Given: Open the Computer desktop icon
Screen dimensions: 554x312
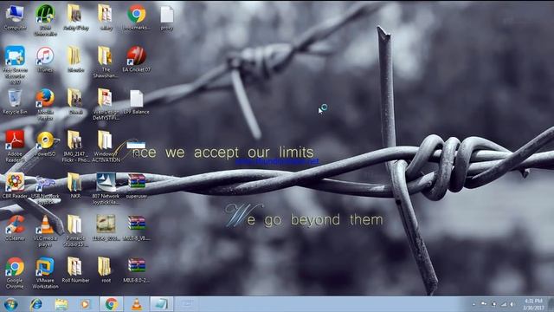Looking at the screenshot, I should [x=15, y=17].
